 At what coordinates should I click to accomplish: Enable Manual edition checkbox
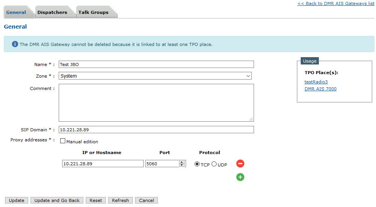[63, 141]
